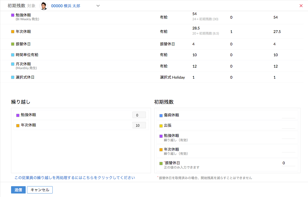Close the initial balance dialog
The width and height of the screenshot is (308, 197).
301,6
